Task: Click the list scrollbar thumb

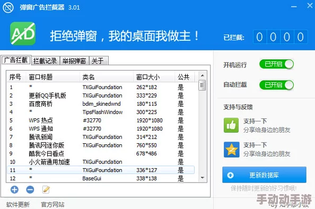Action: (202, 85)
